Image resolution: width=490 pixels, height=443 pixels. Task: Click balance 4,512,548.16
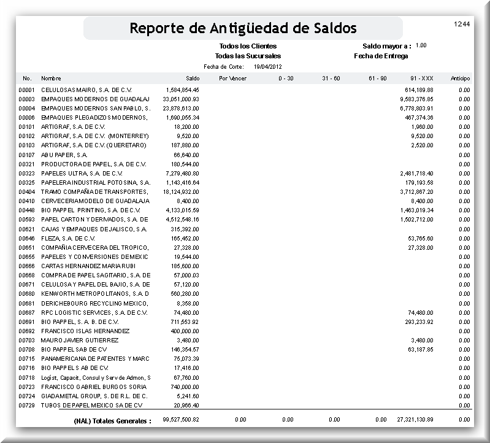(183, 220)
